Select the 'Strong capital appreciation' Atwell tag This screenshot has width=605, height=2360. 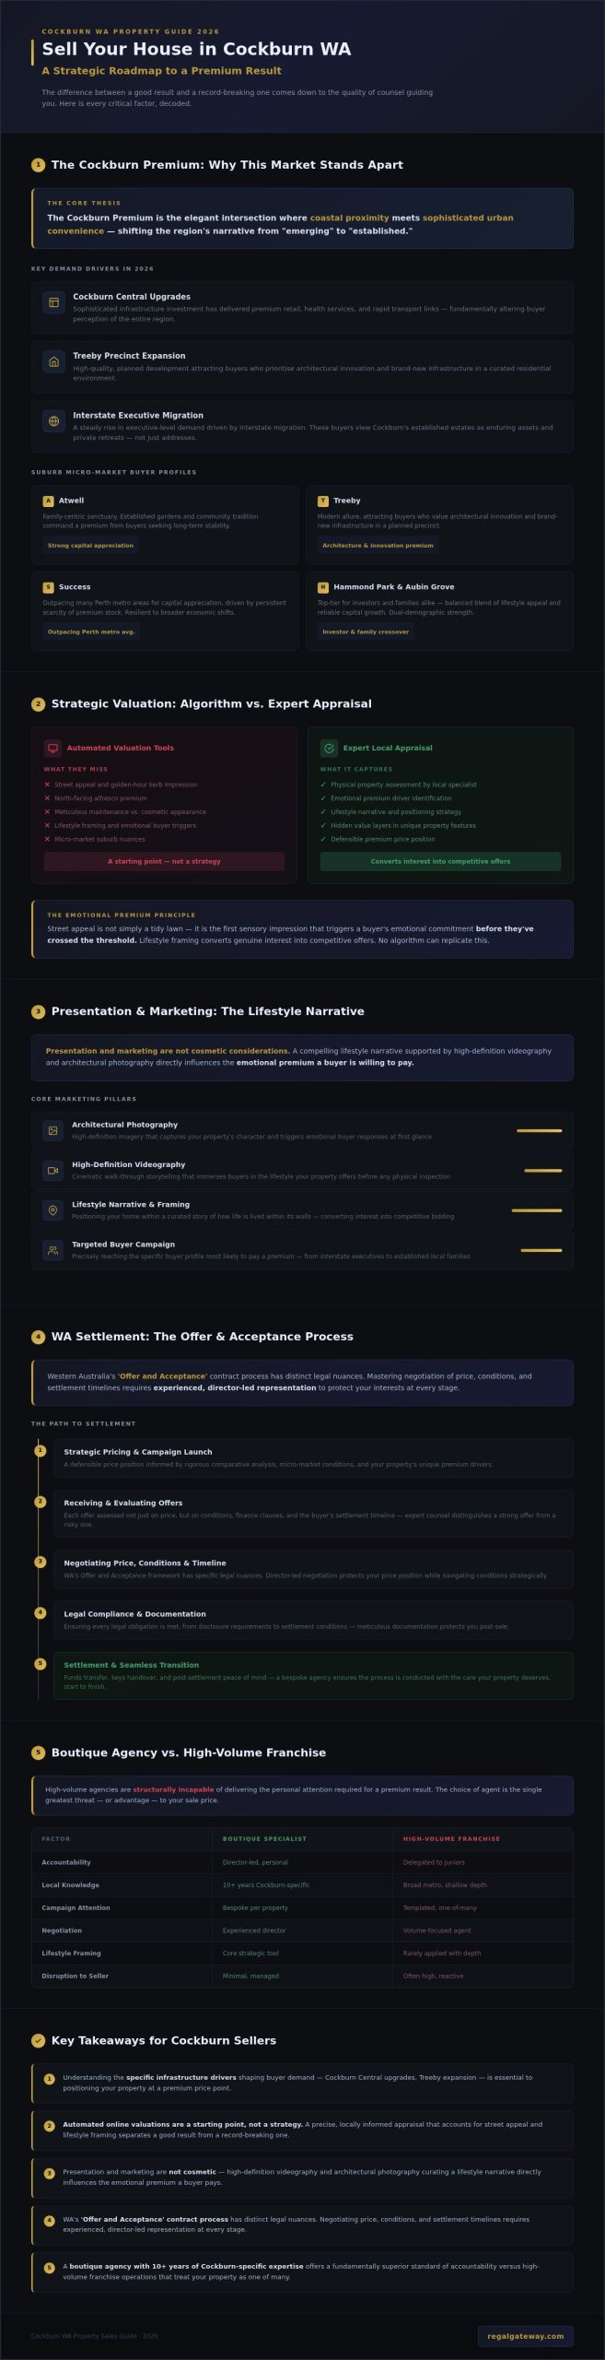(x=90, y=546)
